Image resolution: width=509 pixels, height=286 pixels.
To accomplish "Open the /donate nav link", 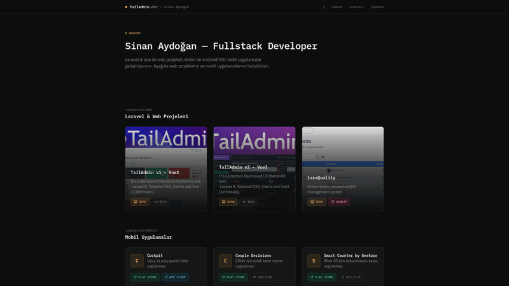I will click(x=377, y=7).
